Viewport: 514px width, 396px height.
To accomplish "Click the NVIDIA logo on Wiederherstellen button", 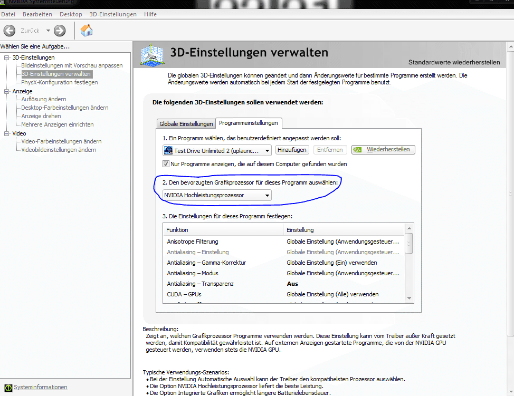I will click(357, 150).
